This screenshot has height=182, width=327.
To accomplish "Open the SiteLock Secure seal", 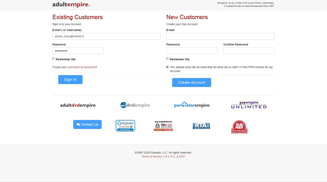I will [163, 126].
